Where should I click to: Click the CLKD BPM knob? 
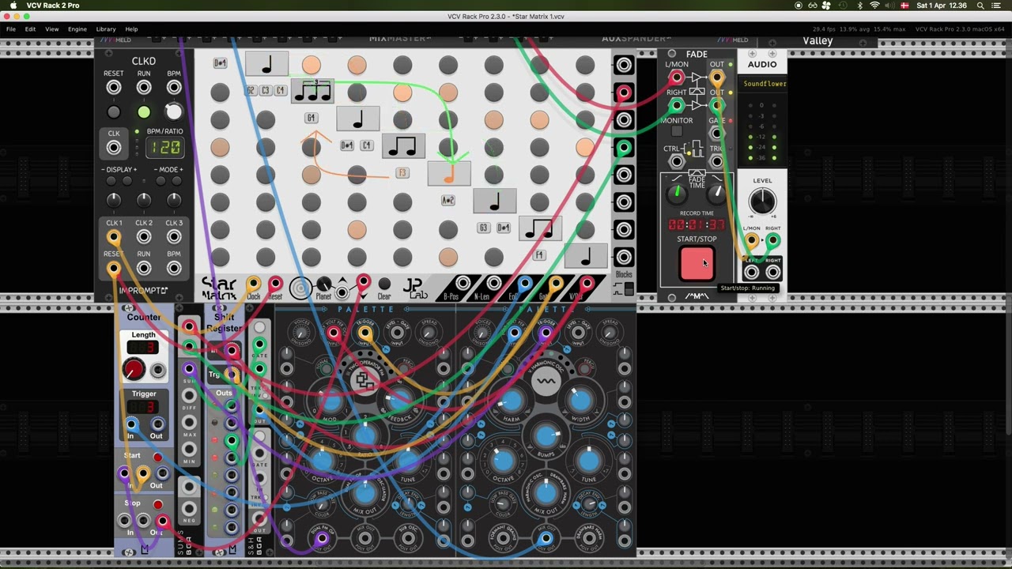pyautogui.click(x=173, y=112)
